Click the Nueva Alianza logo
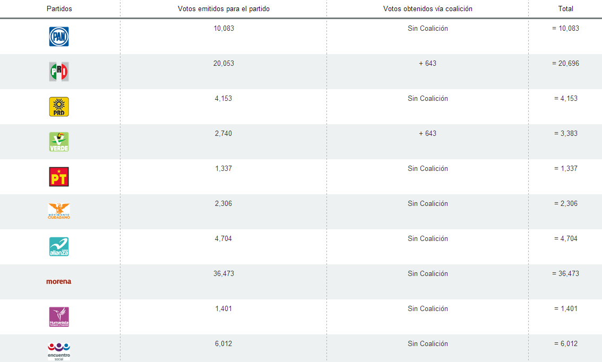The height and width of the screenshot is (362, 602). pyautogui.click(x=59, y=246)
